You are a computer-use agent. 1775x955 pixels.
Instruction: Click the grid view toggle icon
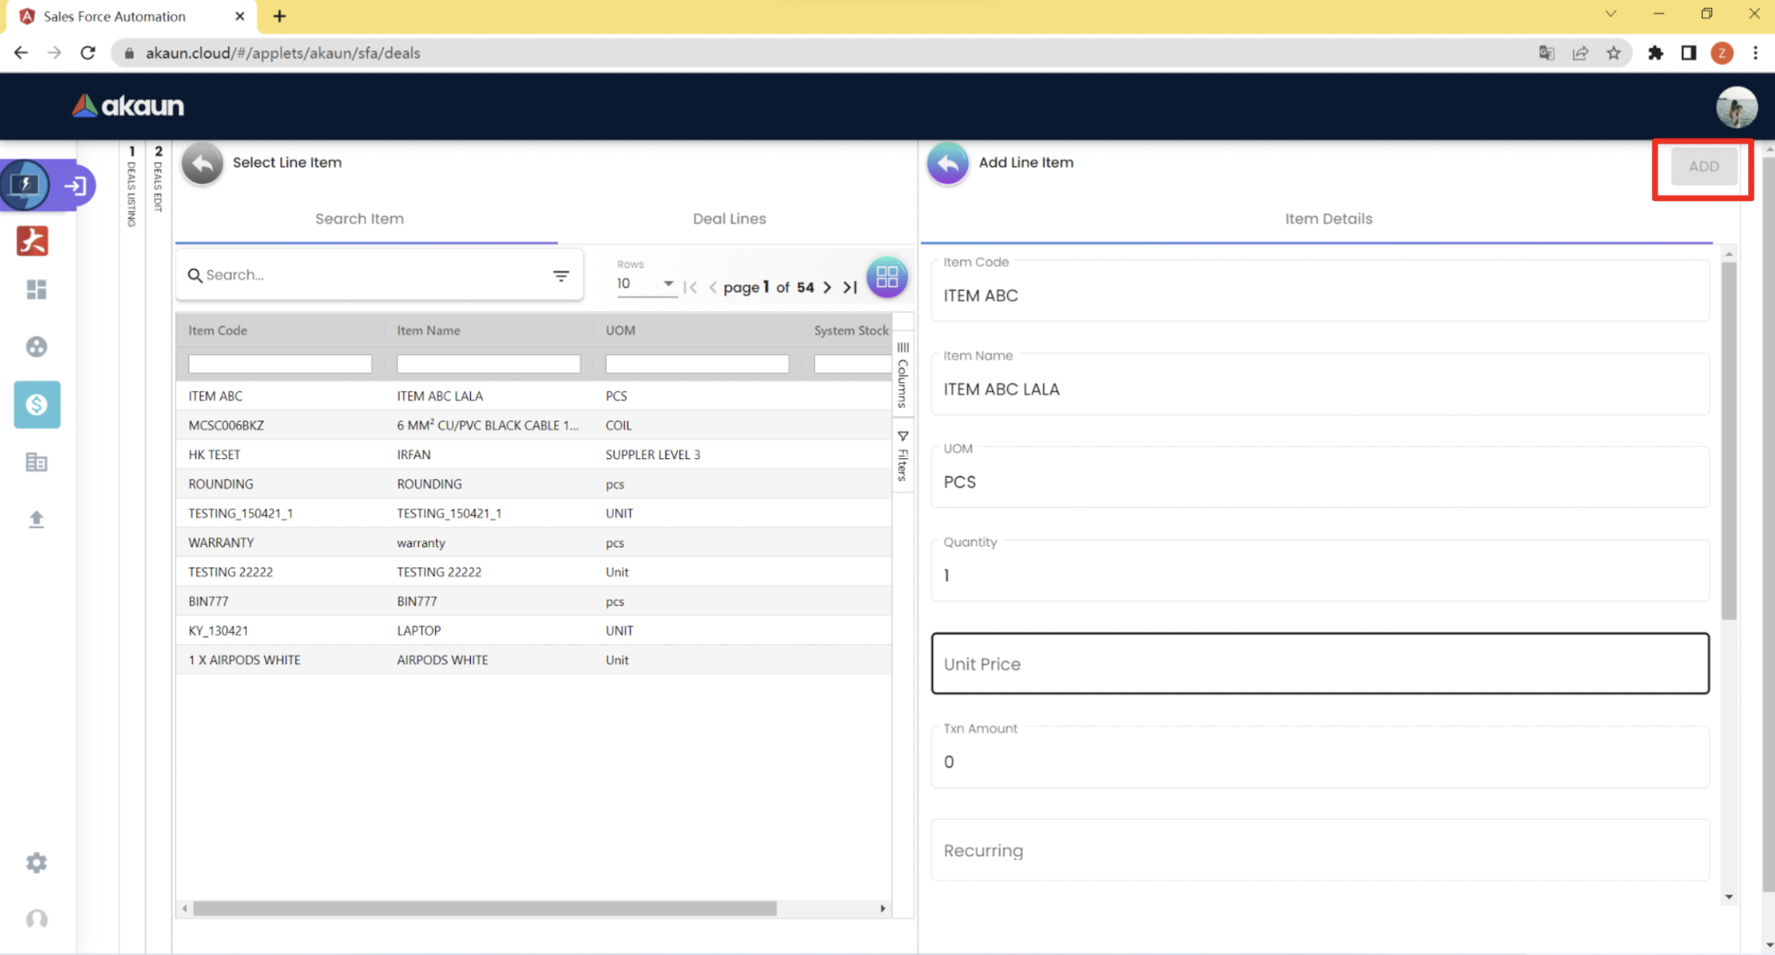(x=887, y=277)
